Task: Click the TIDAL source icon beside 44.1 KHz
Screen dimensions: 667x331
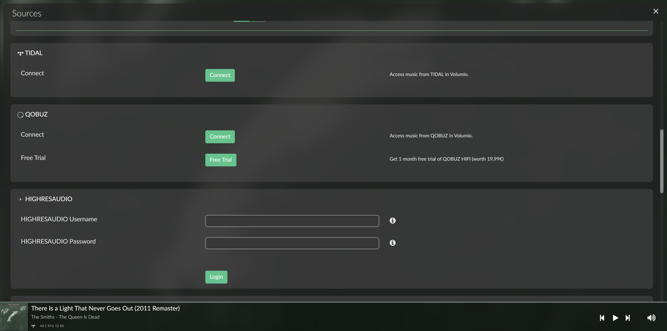Action: 33,326
